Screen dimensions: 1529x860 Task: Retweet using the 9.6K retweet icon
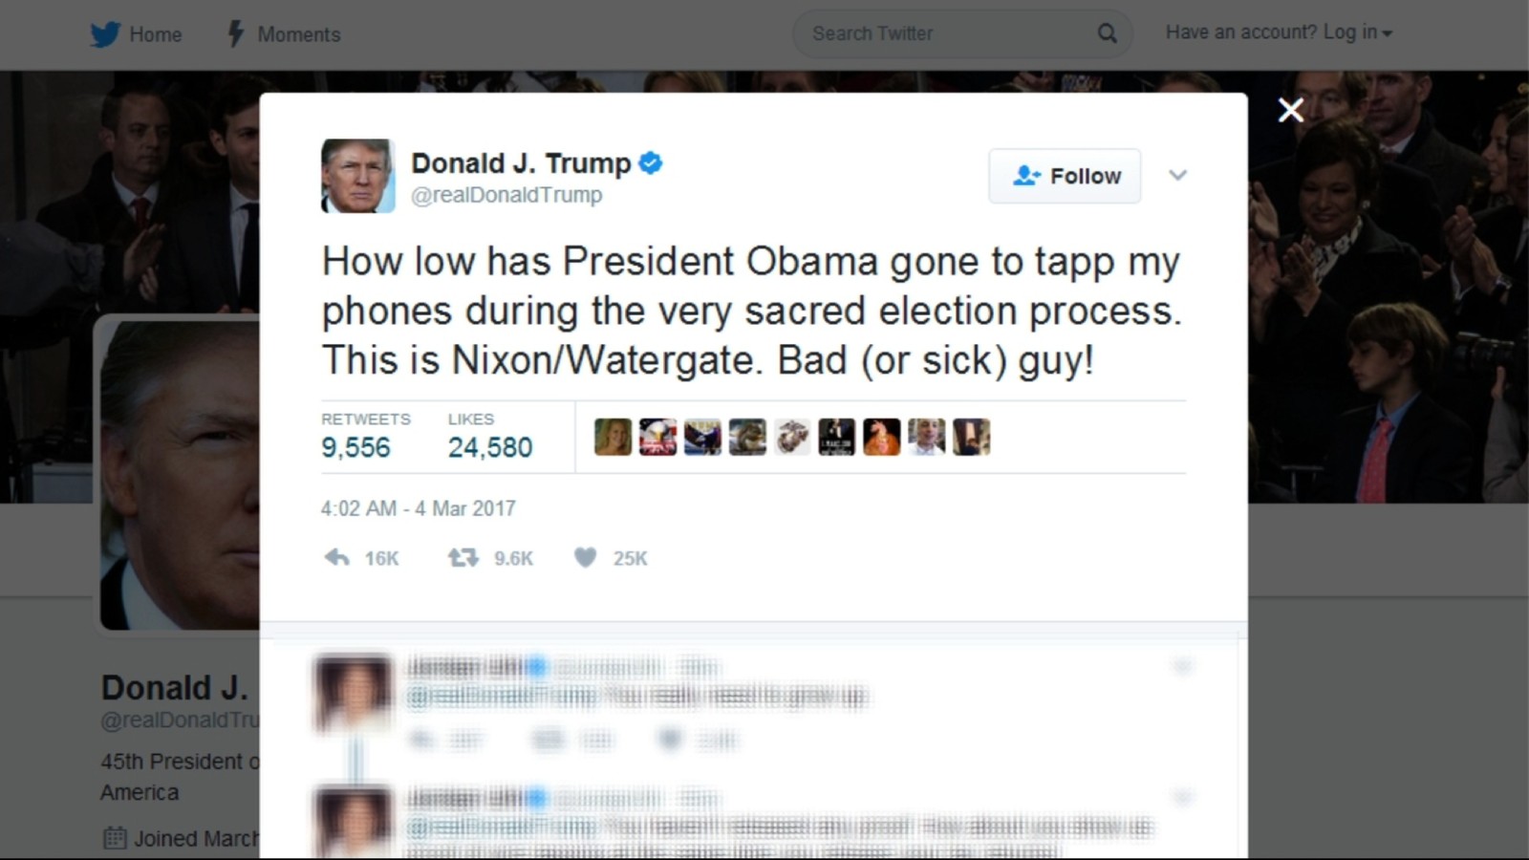click(463, 557)
